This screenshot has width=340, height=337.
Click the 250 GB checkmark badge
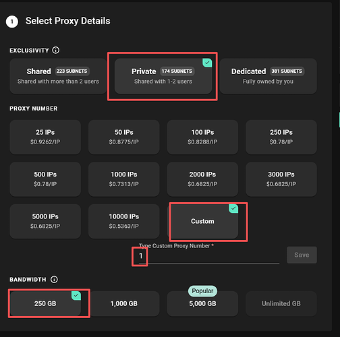click(76, 295)
